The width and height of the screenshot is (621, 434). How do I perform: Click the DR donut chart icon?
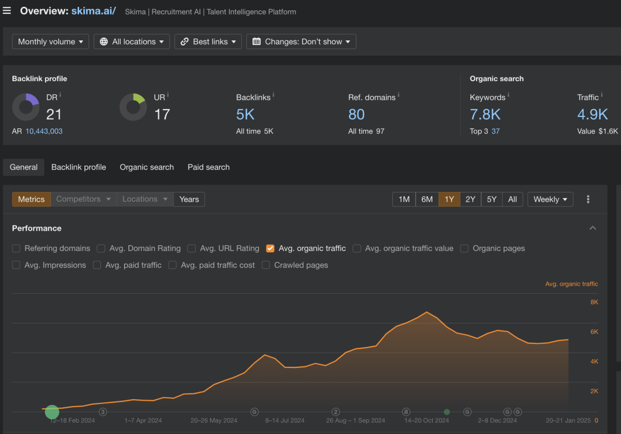[x=26, y=107]
